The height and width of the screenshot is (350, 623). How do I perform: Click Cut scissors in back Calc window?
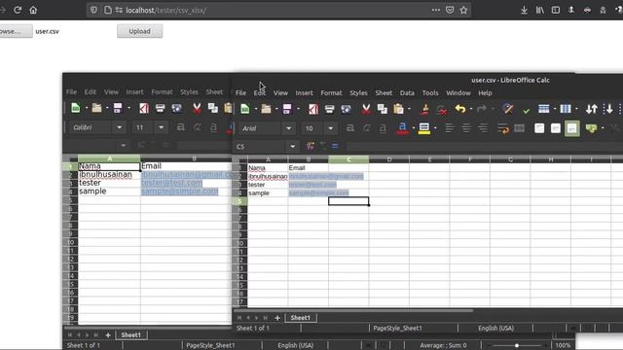point(197,108)
